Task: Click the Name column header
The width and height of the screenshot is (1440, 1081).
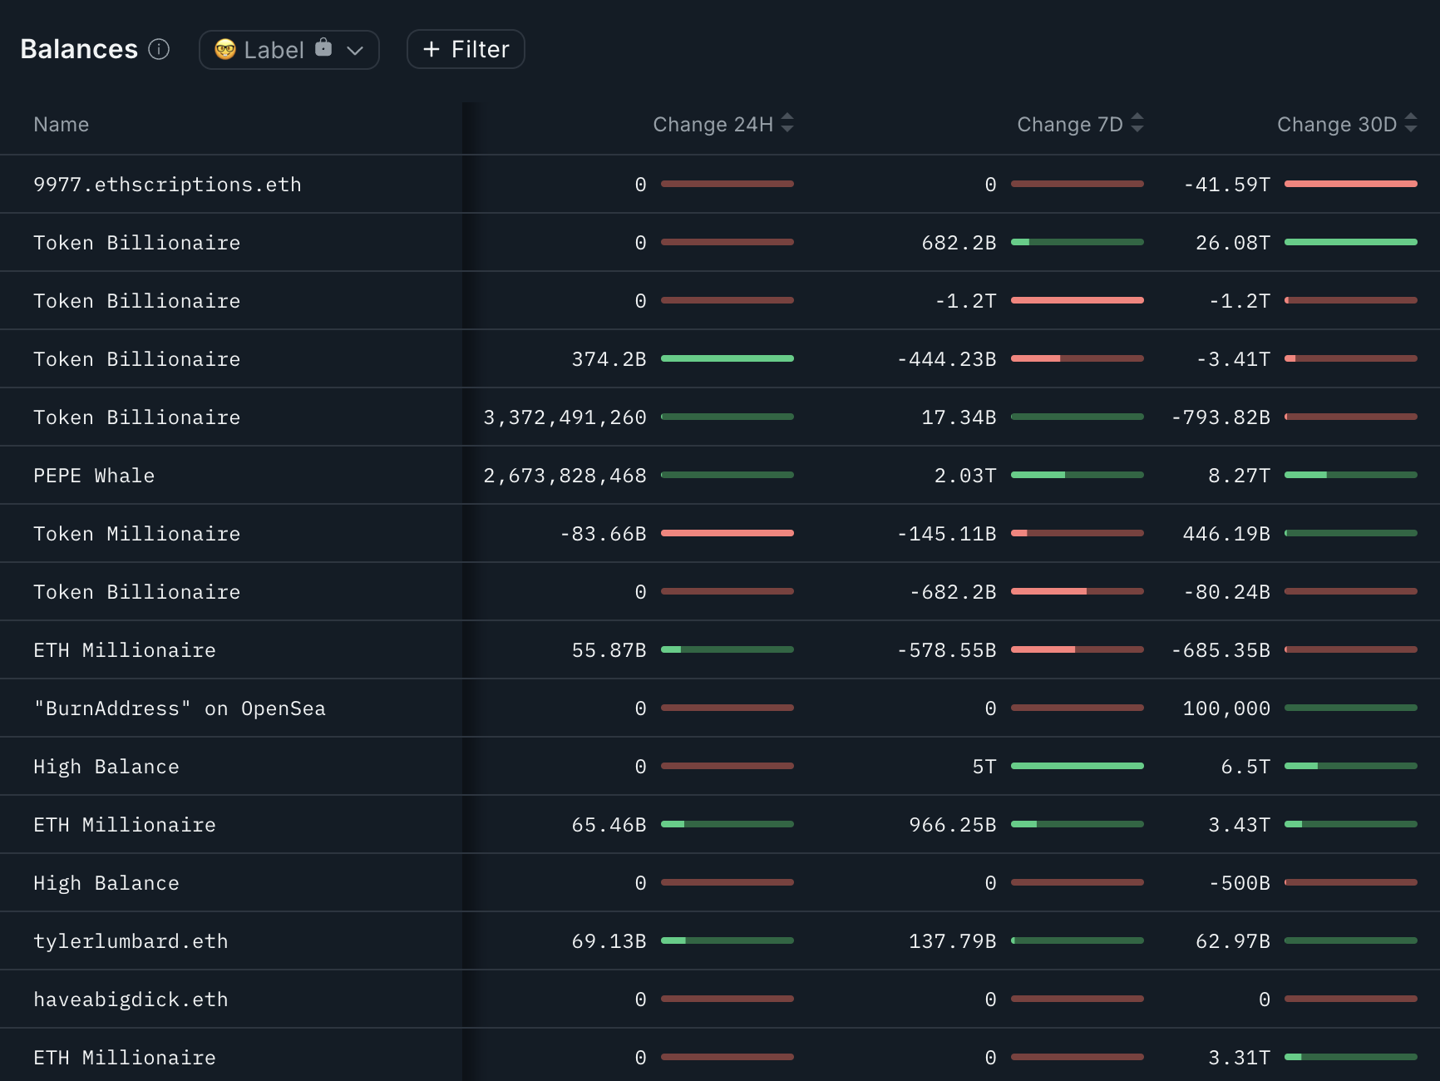Action: [x=61, y=125]
